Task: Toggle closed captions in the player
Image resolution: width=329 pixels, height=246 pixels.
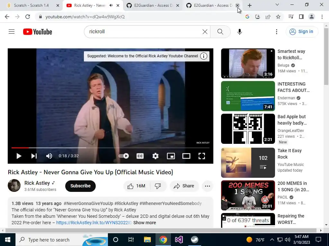Action: 140,156
